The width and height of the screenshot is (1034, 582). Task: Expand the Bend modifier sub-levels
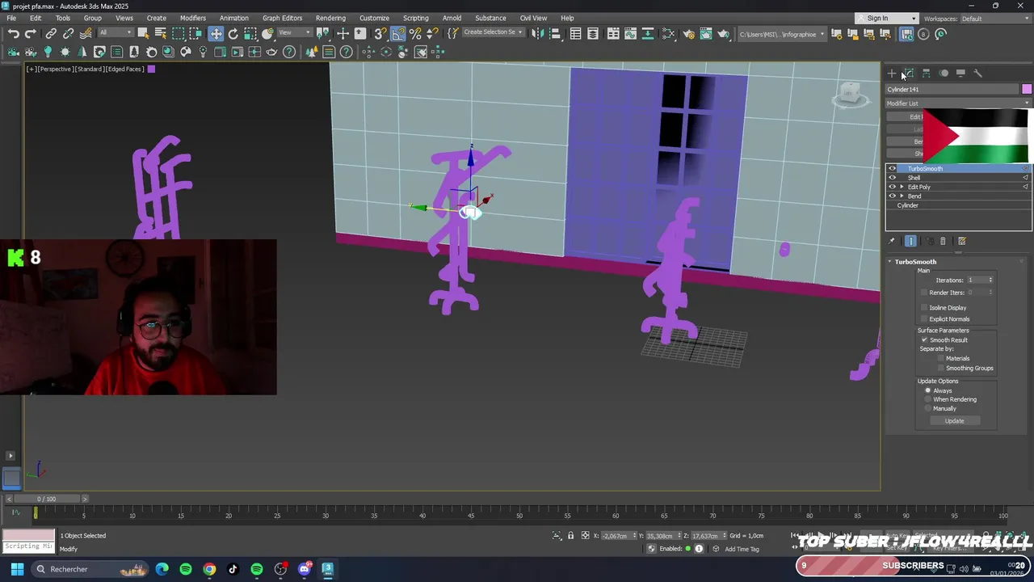pyautogui.click(x=902, y=196)
